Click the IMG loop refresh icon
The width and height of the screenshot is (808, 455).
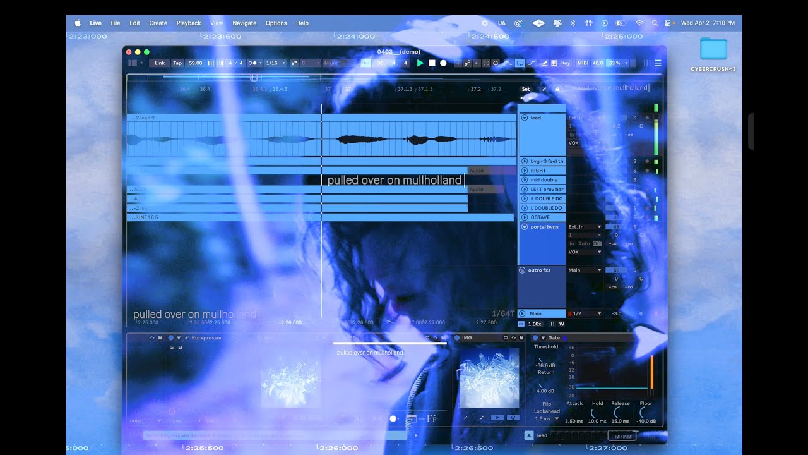coord(513,418)
